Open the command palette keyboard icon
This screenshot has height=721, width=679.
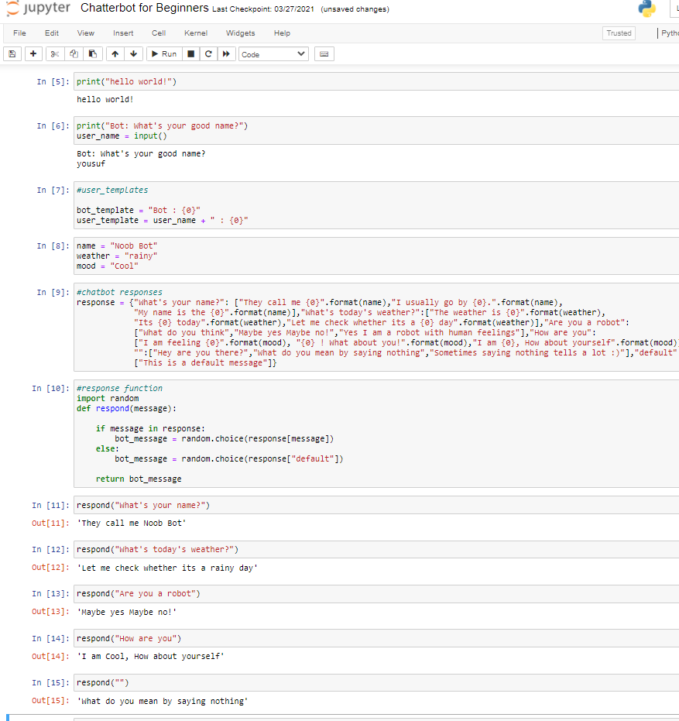pyautogui.click(x=324, y=54)
